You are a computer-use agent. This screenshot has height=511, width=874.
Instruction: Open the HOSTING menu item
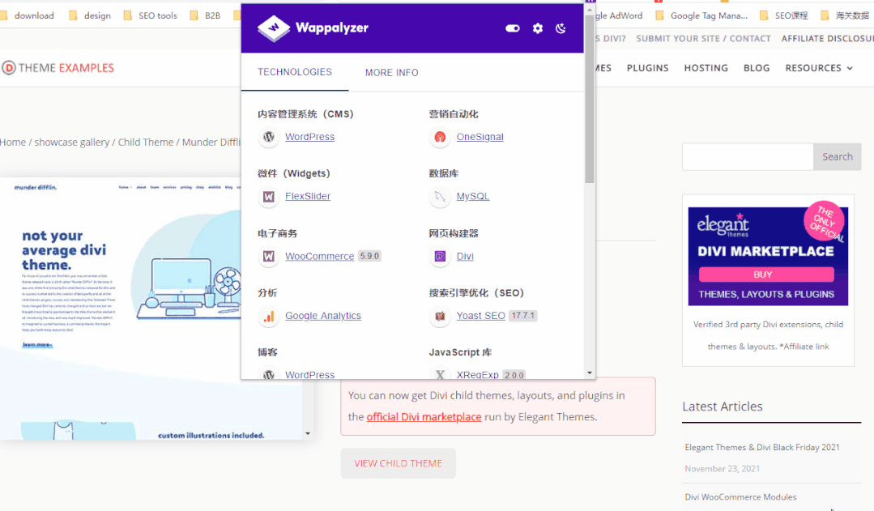pos(706,68)
